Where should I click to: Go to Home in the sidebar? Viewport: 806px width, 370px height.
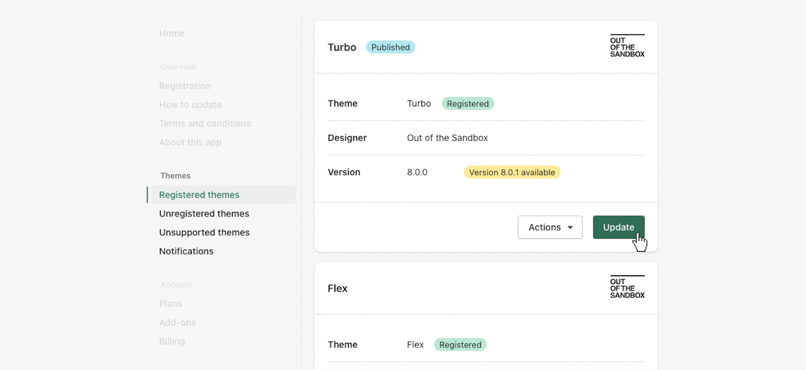pyautogui.click(x=172, y=34)
